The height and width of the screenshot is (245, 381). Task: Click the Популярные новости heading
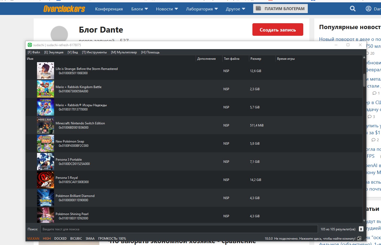pos(350,27)
